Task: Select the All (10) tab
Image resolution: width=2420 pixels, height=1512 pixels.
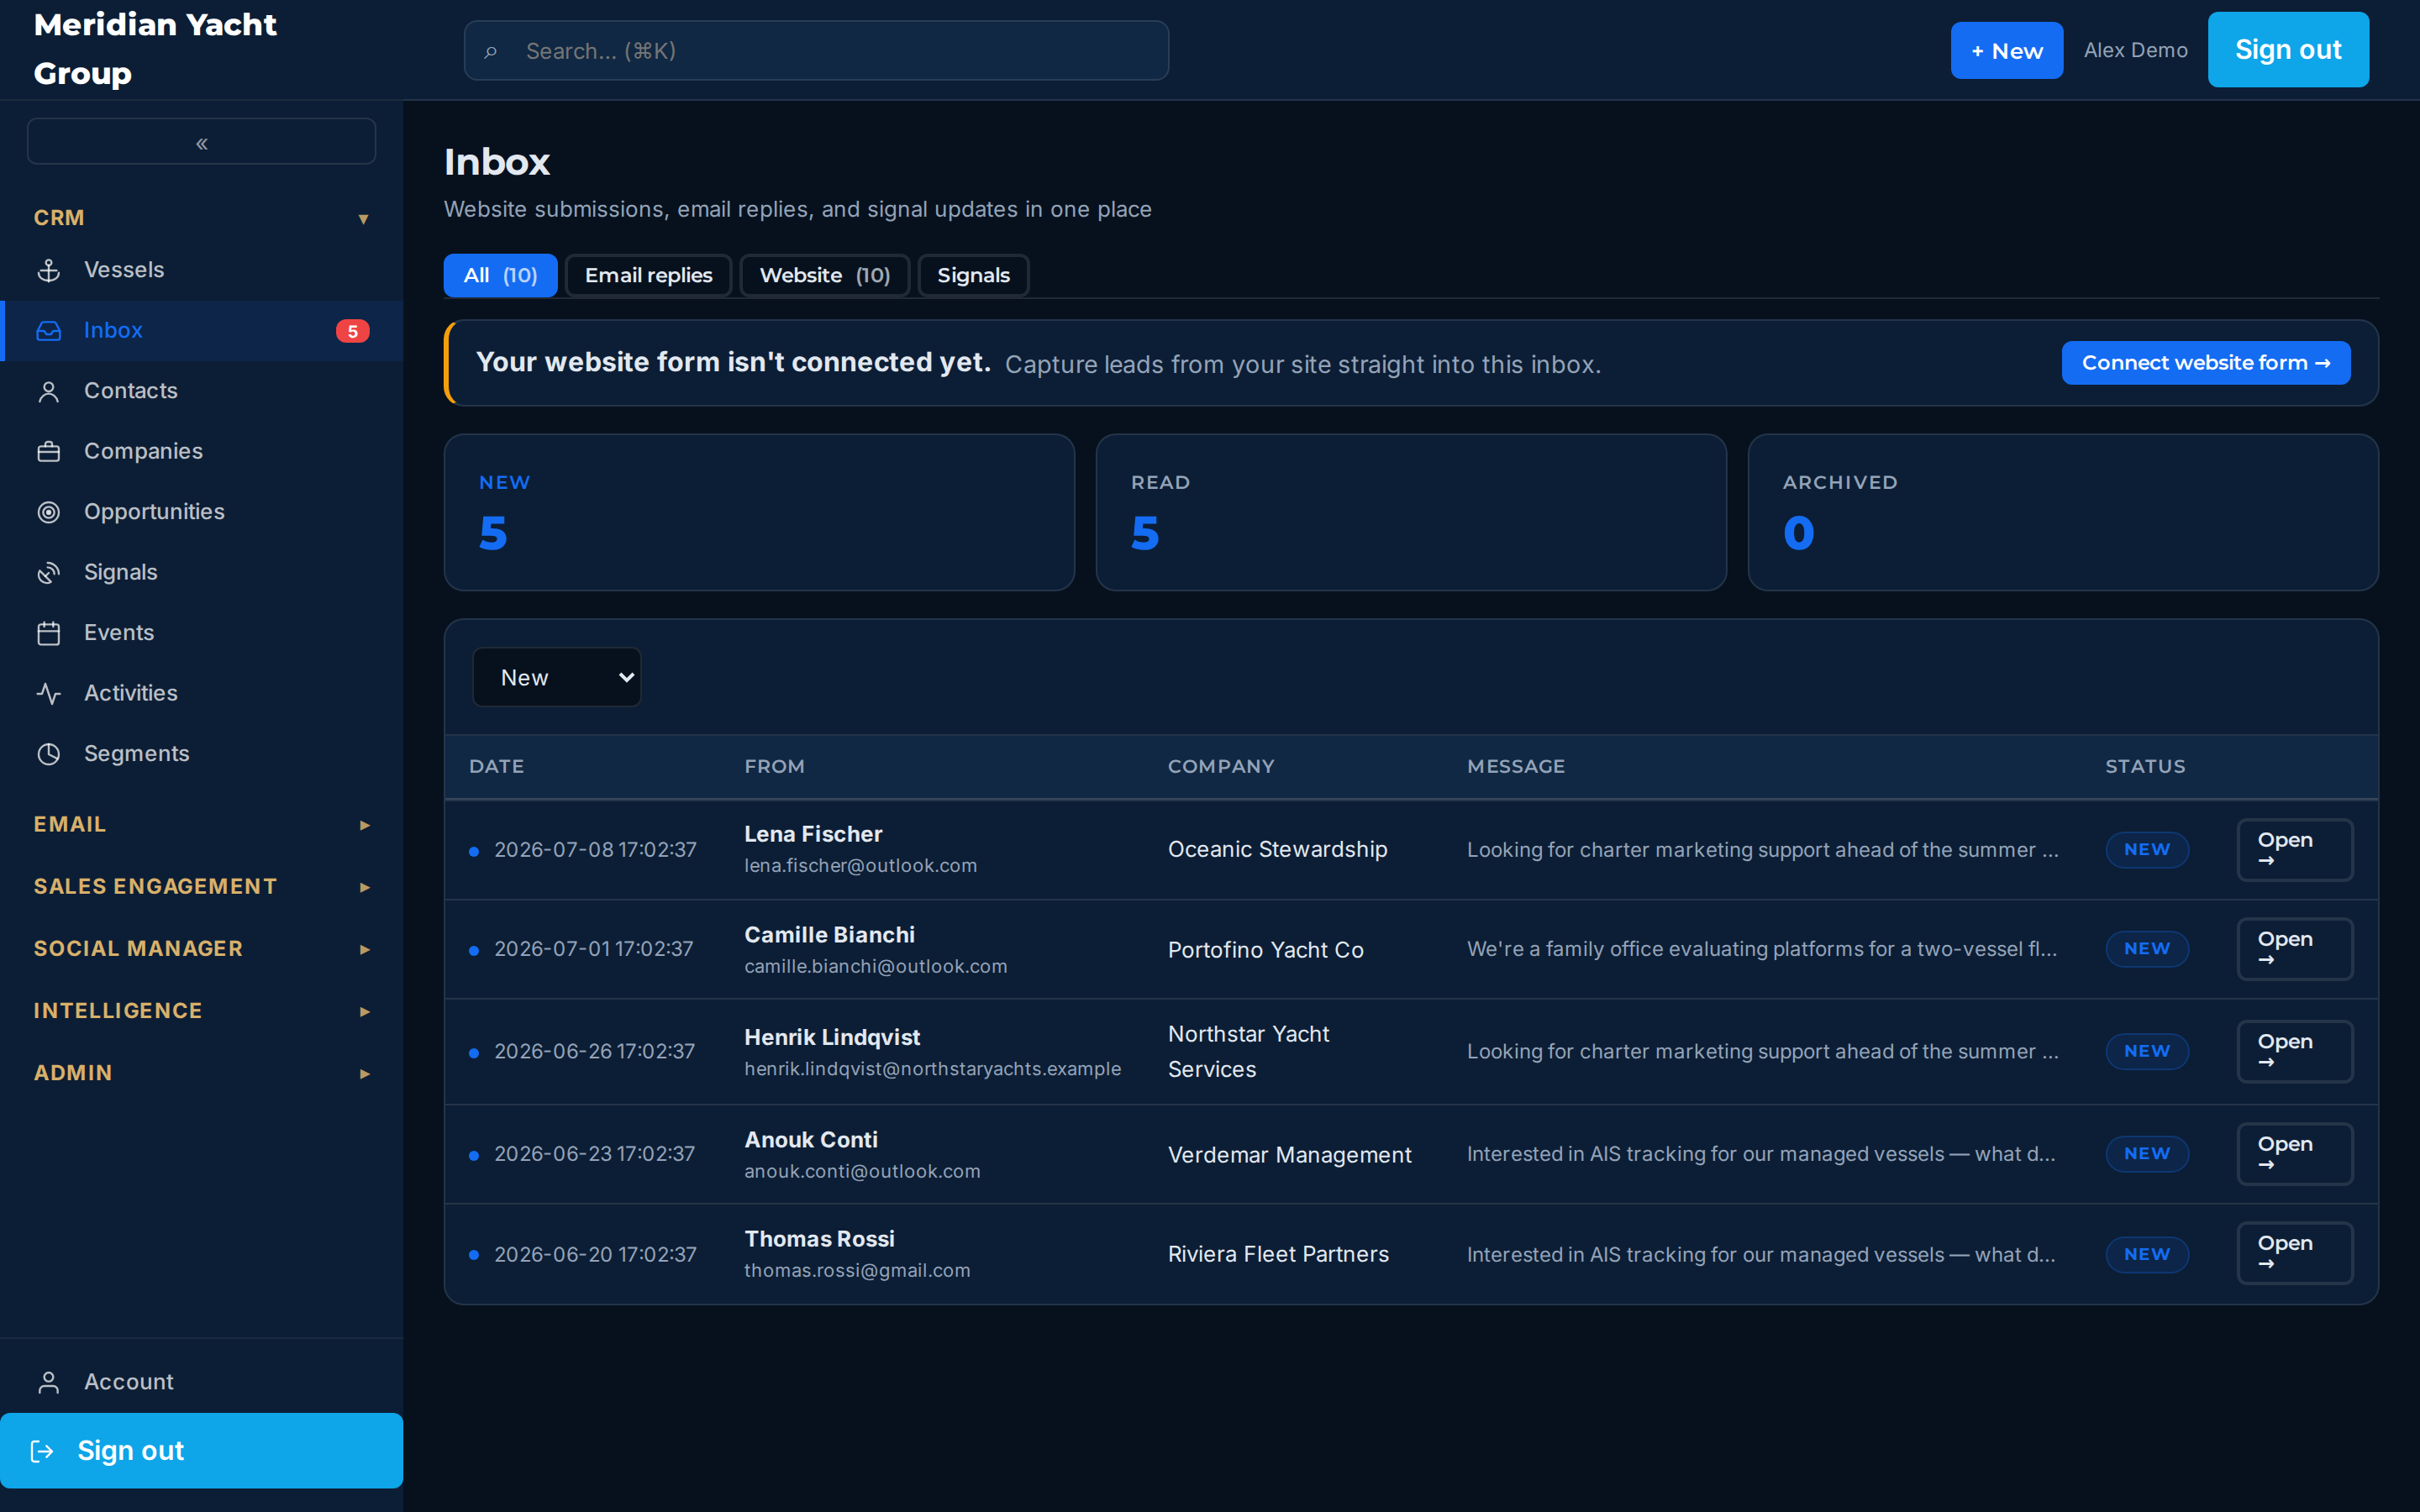Action: [500, 275]
